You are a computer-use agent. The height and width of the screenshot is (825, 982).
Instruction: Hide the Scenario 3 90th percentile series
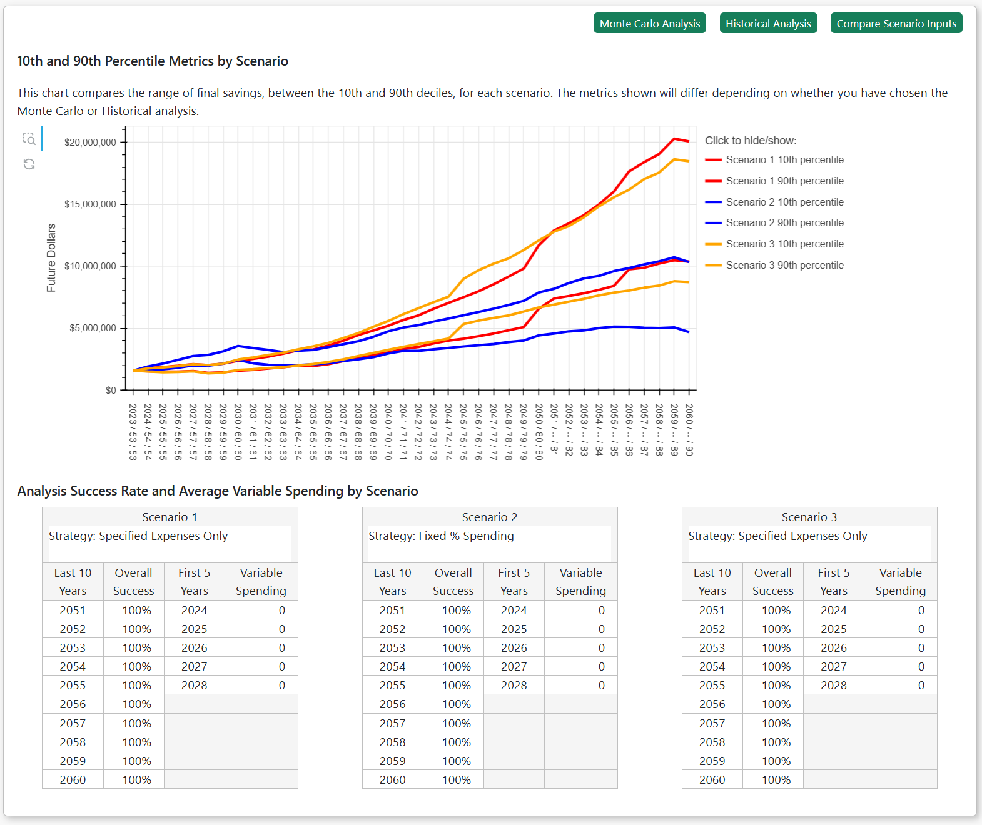(784, 266)
